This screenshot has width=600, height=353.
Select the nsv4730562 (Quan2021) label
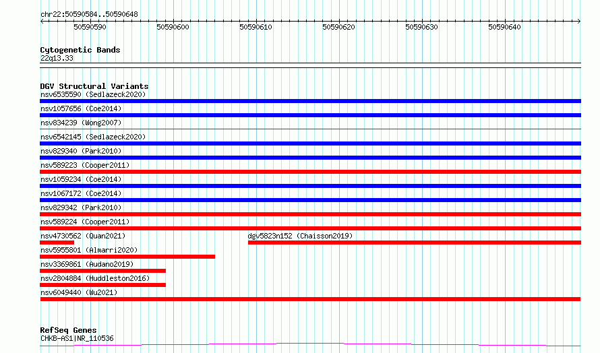83,236
